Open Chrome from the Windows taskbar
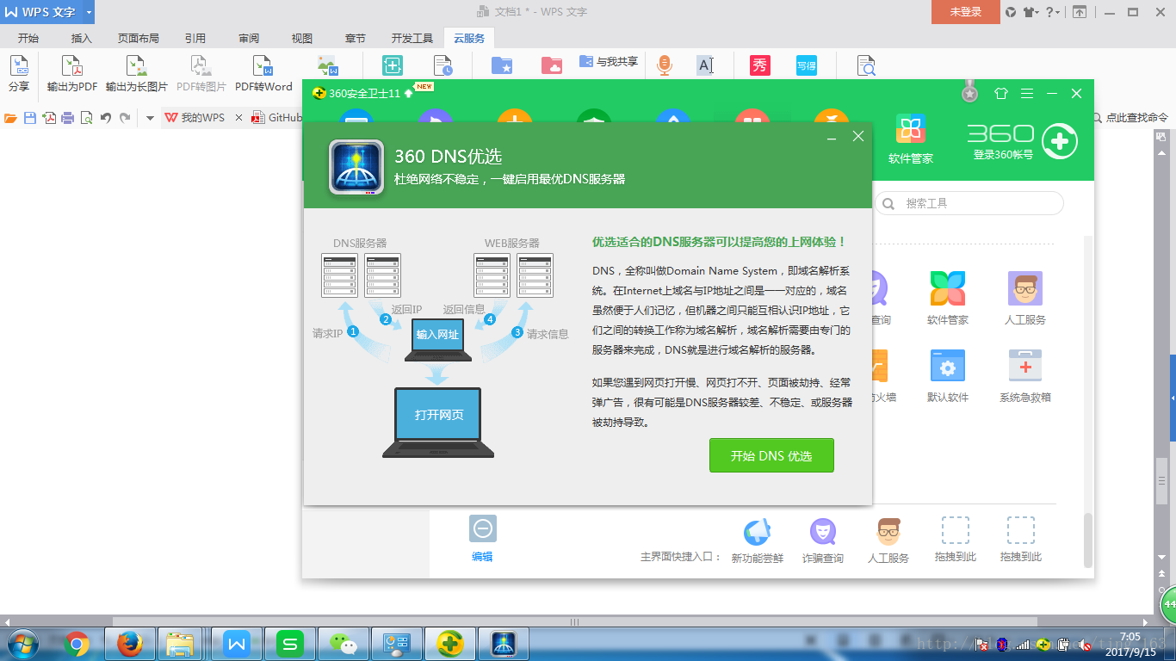The image size is (1176, 661). point(77,644)
